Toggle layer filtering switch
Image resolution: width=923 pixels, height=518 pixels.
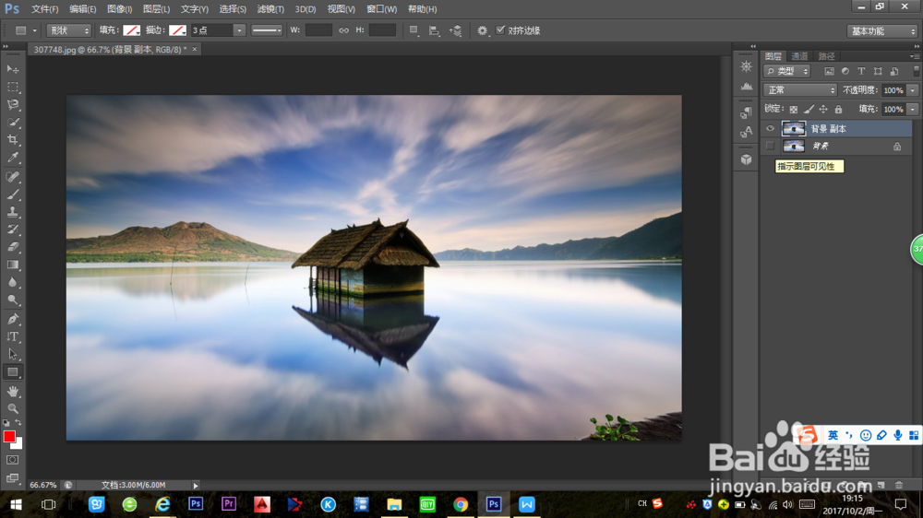coord(916,71)
